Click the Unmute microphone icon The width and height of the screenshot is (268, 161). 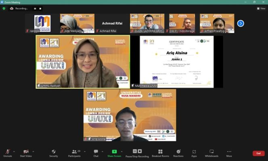click(x=8, y=152)
